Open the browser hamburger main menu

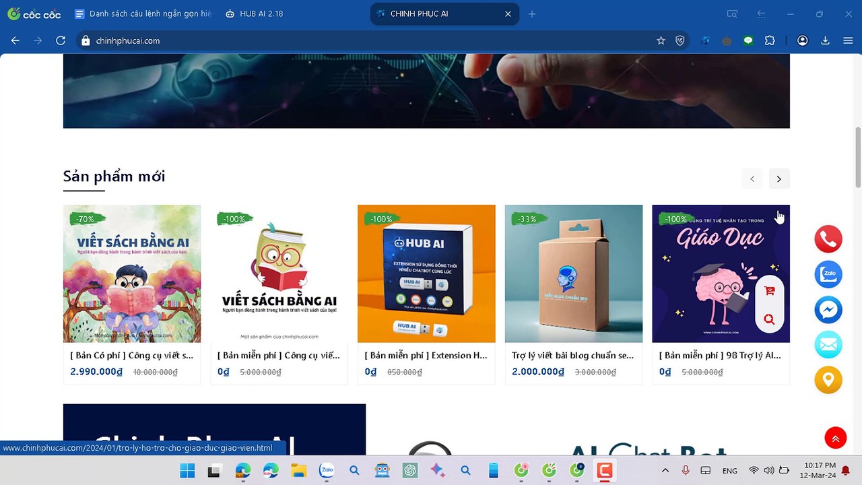[848, 40]
